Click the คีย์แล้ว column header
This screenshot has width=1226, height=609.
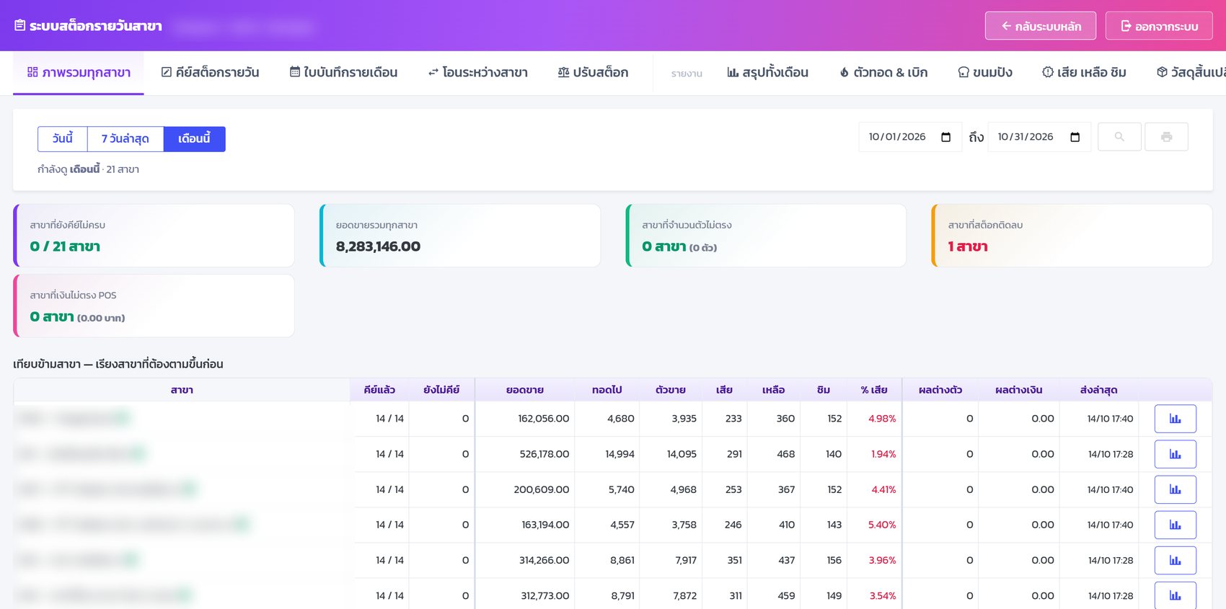coord(379,390)
